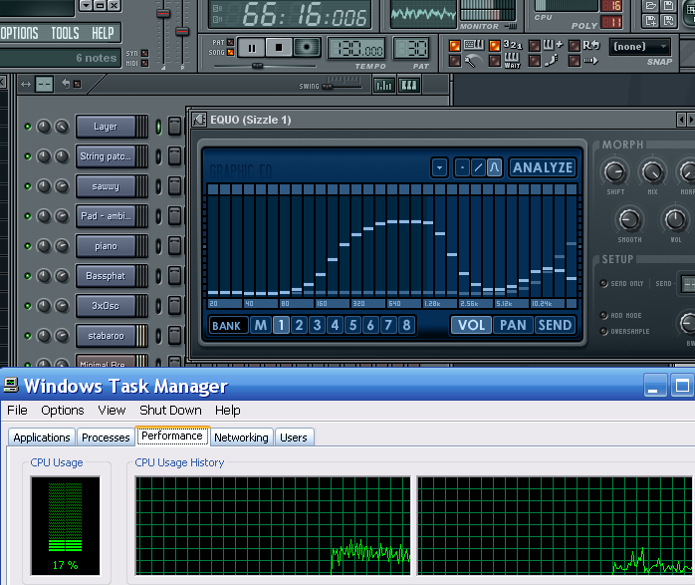The image size is (695, 585).
Task: Stop playback with the stop button
Action: 279,48
